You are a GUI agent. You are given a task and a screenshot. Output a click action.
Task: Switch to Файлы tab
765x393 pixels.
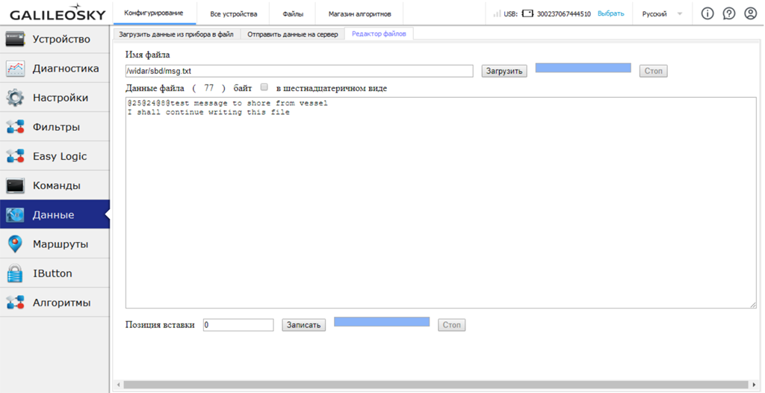[293, 14]
